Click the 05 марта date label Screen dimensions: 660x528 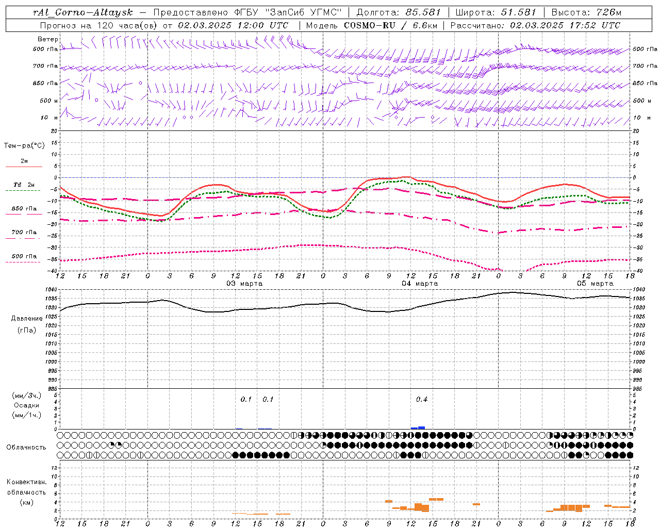point(595,284)
